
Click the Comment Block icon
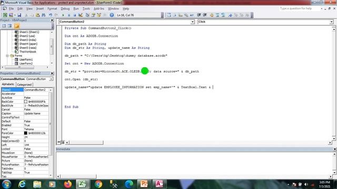point(217,15)
